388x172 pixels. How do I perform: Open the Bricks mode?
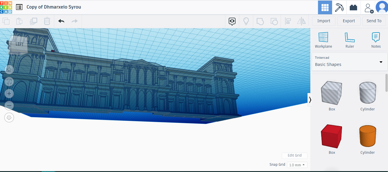coord(353,7)
